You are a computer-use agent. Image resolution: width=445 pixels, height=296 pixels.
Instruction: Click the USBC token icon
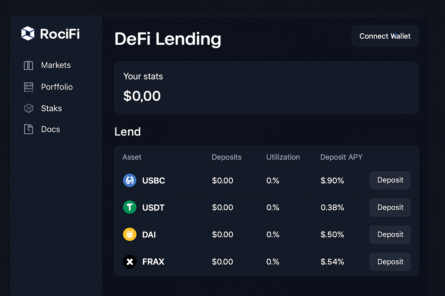point(130,180)
